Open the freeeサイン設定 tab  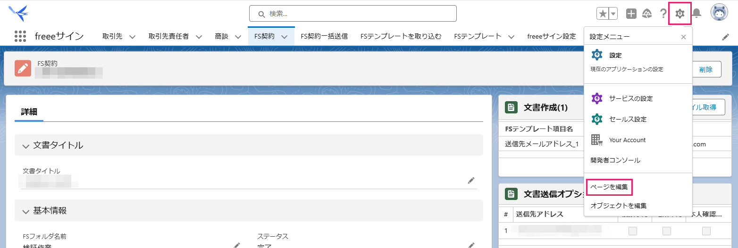(551, 36)
